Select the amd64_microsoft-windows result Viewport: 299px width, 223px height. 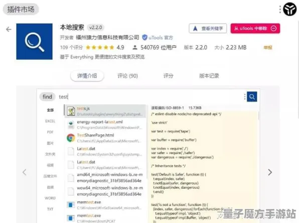point(105,177)
